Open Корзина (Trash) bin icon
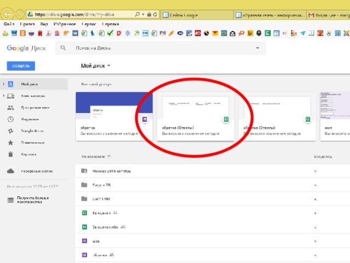The image size is (350, 263). [x=10, y=155]
